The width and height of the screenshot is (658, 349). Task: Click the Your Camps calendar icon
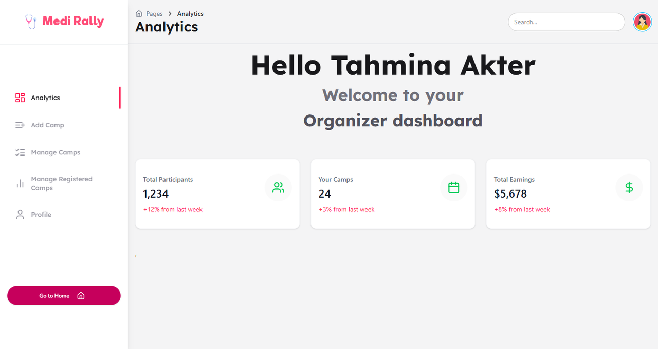pos(453,188)
